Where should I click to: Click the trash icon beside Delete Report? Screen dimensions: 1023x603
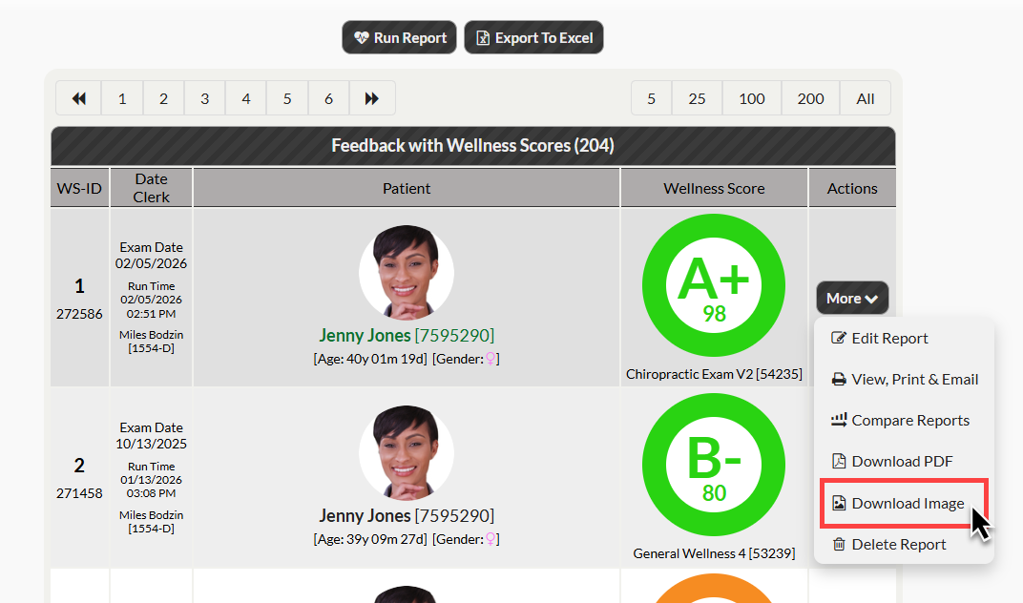pyautogui.click(x=839, y=544)
